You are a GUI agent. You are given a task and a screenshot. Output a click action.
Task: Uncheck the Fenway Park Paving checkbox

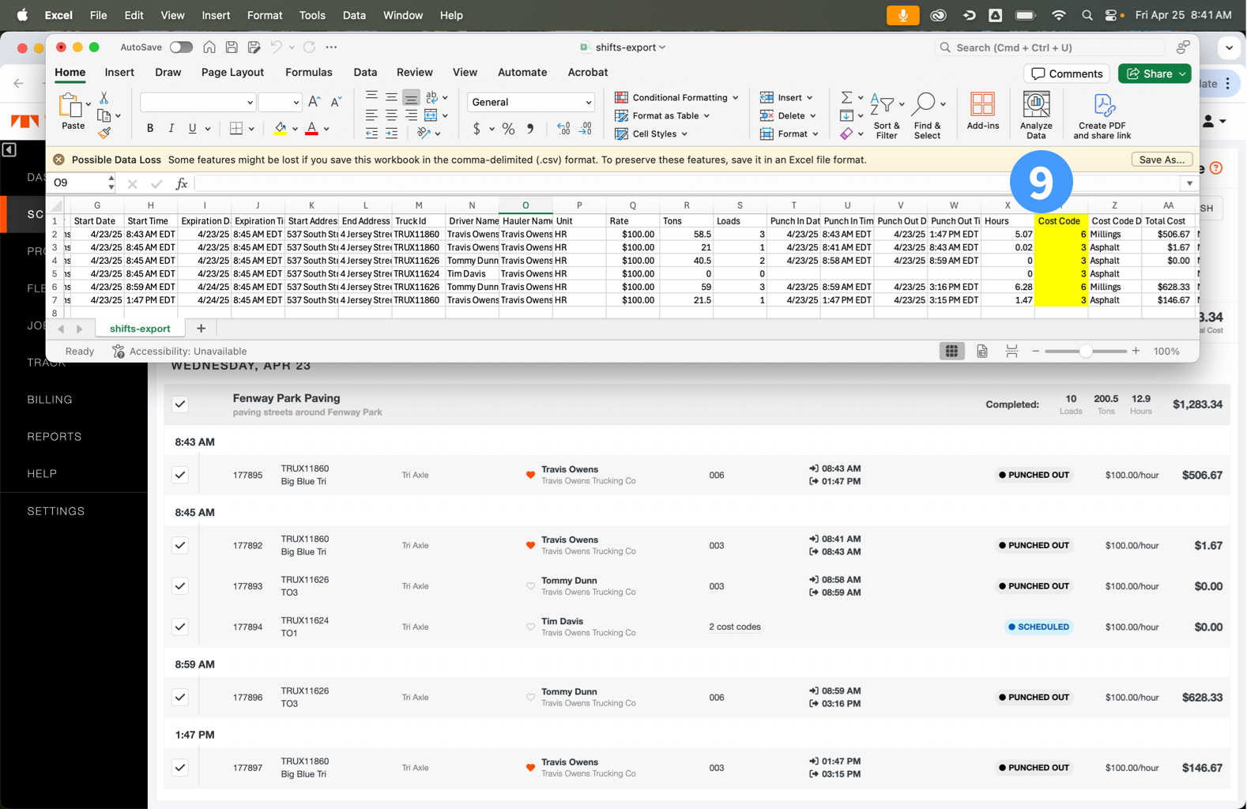tap(180, 404)
